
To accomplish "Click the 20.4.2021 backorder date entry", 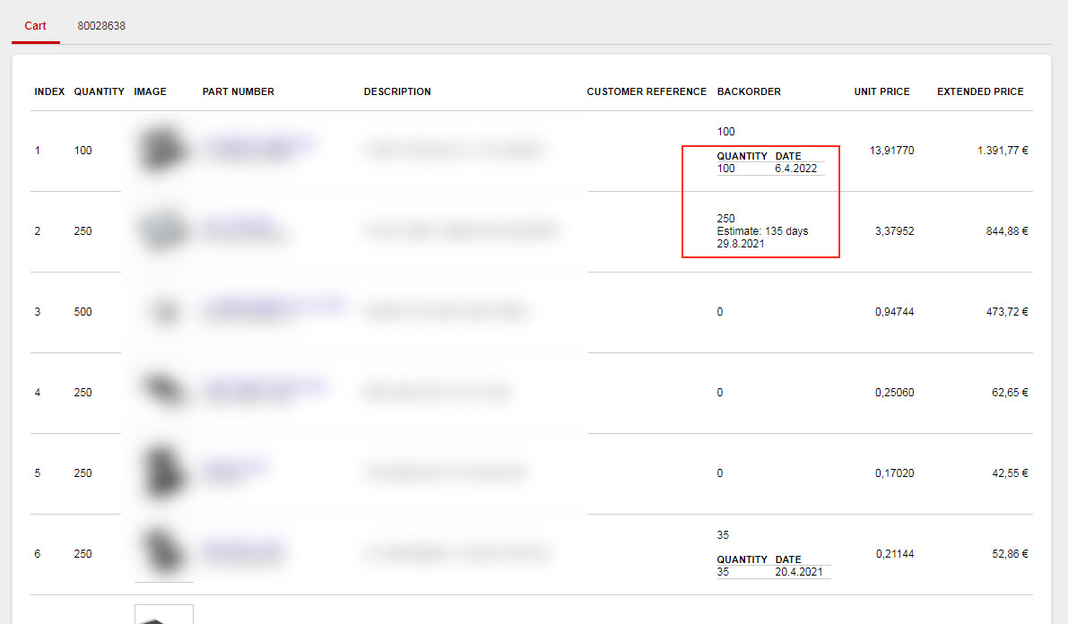I will click(801, 572).
